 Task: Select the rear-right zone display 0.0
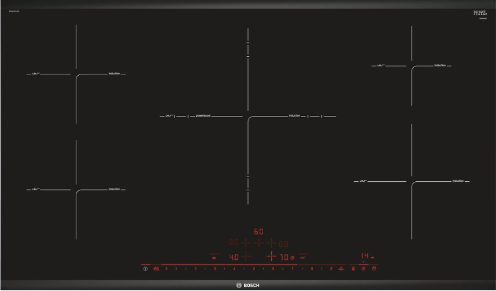[283, 244]
